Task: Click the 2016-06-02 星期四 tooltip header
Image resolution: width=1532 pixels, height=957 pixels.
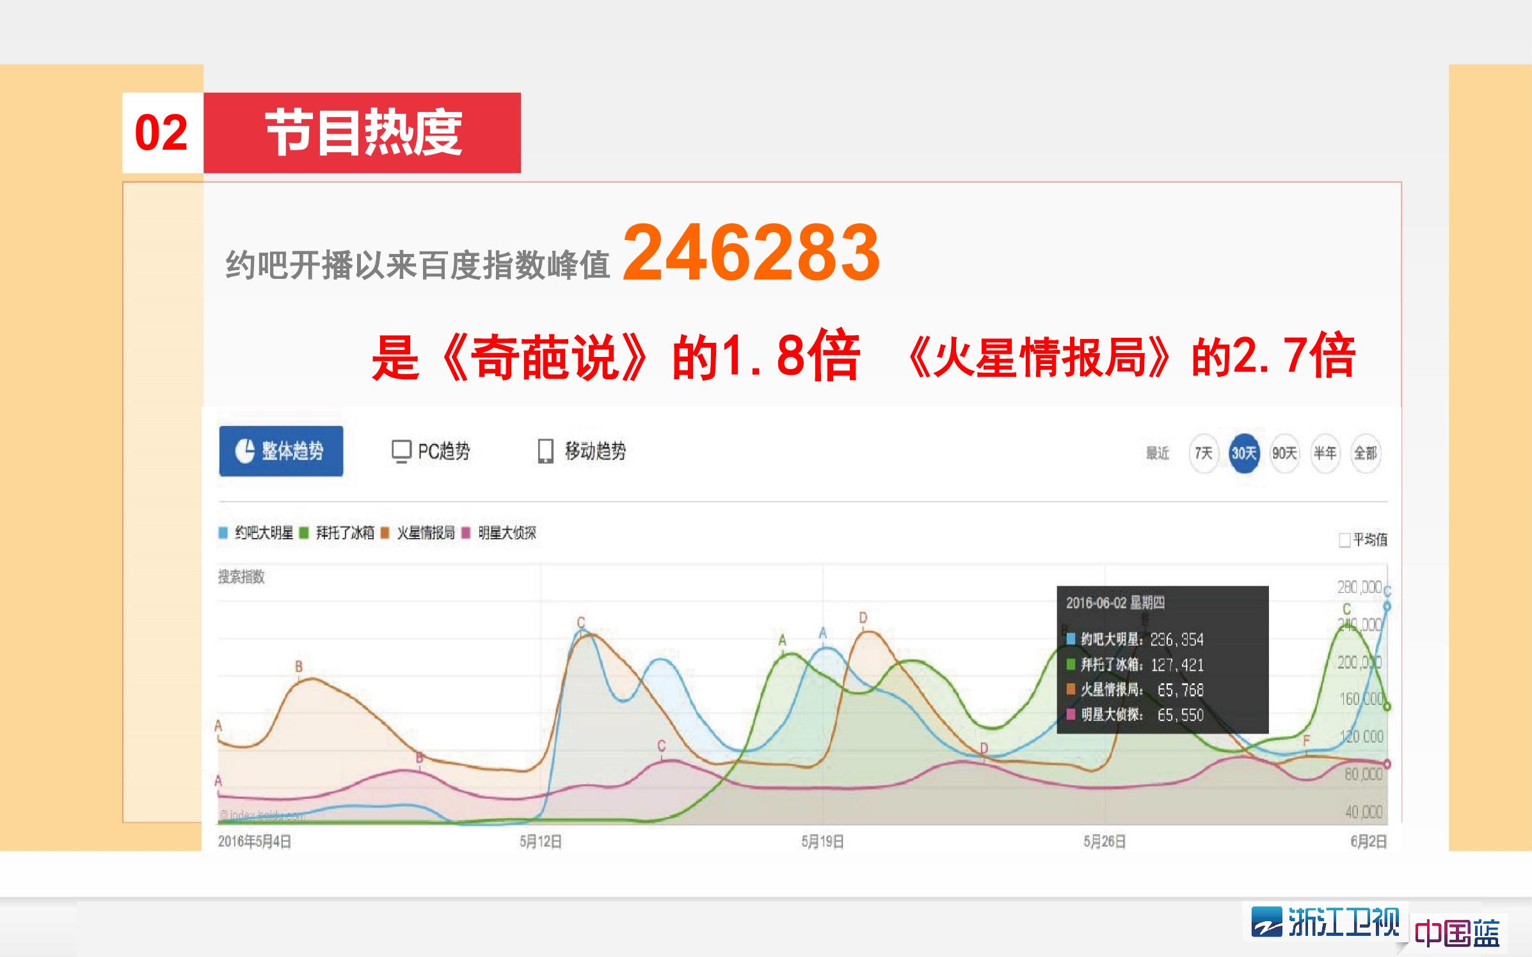Action: click(1115, 603)
